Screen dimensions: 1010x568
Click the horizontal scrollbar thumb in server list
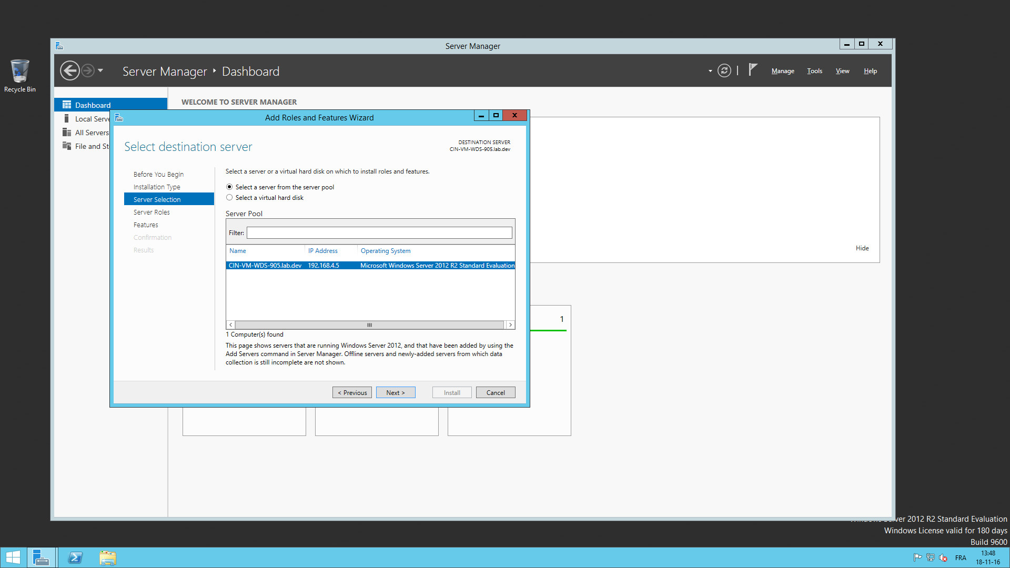coord(369,325)
